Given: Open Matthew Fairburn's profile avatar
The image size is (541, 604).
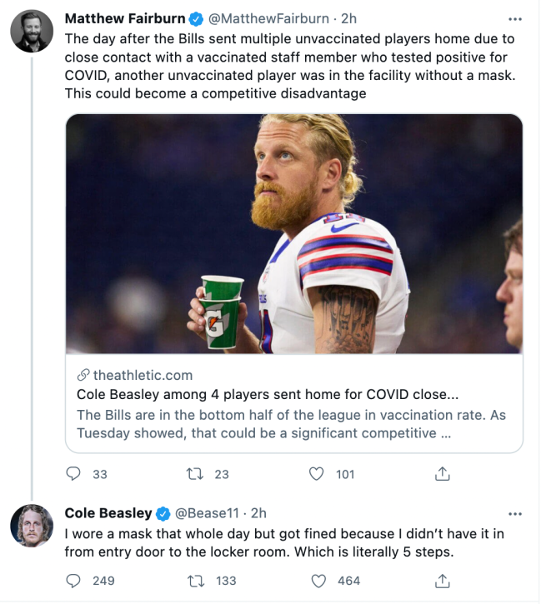Looking at the screenshot, I should (x=32, y=31).
